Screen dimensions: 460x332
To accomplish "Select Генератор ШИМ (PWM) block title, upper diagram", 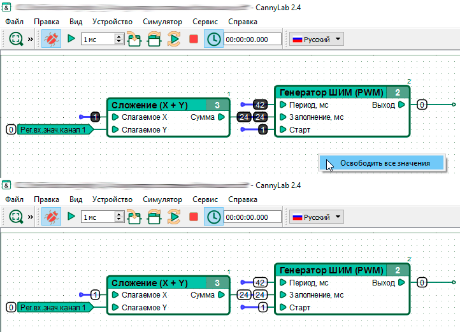I will (x=331, y=92).
